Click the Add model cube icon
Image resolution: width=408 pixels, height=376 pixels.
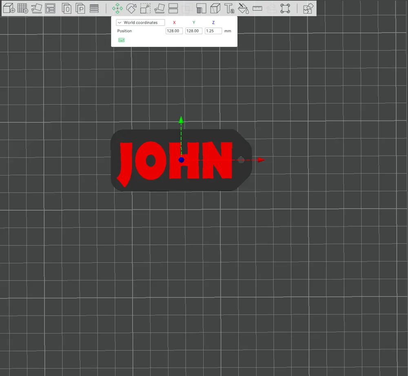click(x=9, y=8)
